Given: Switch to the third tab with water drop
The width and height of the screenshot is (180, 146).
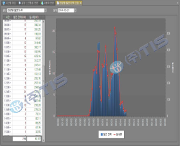Looking at the screenshot, I should pyautogui.click(x=48, y=3).
